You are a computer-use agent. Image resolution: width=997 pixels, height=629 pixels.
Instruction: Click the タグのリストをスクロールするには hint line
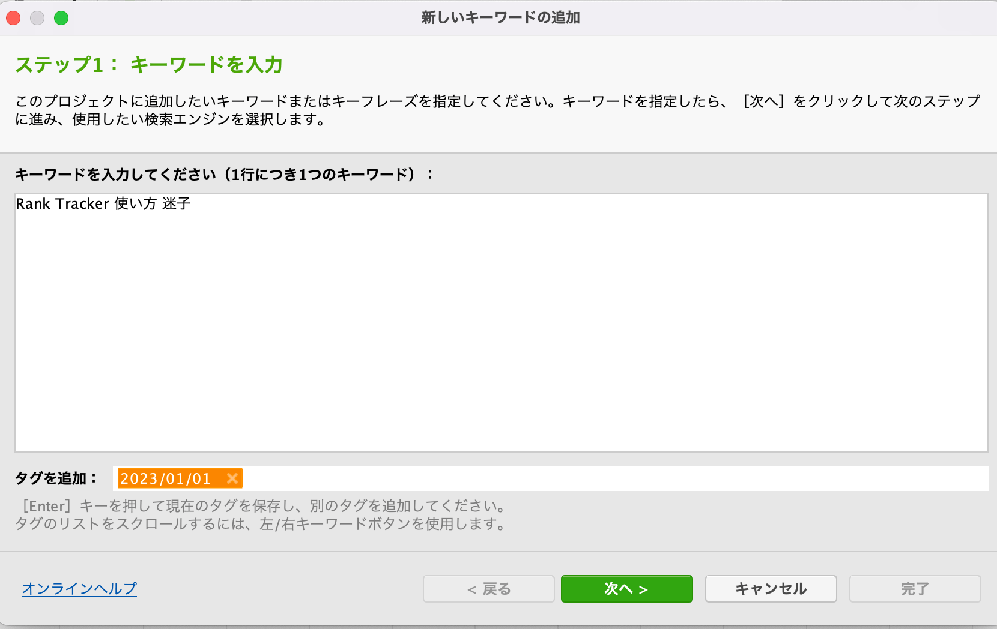click(x=260, y=524)
